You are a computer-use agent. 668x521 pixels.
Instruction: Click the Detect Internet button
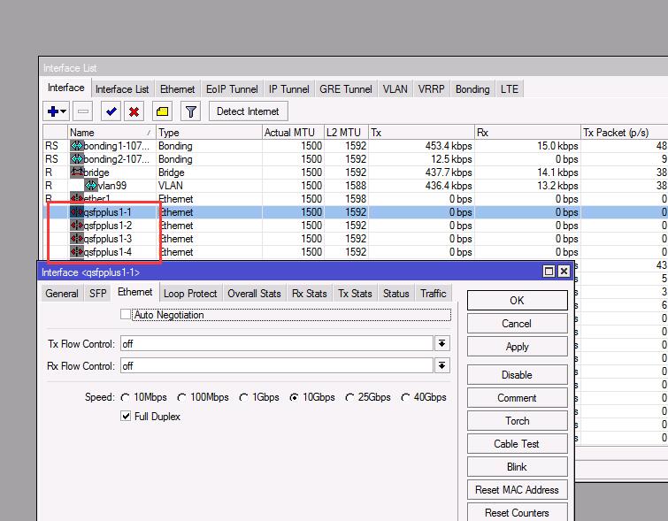click(x=248, y=111)
